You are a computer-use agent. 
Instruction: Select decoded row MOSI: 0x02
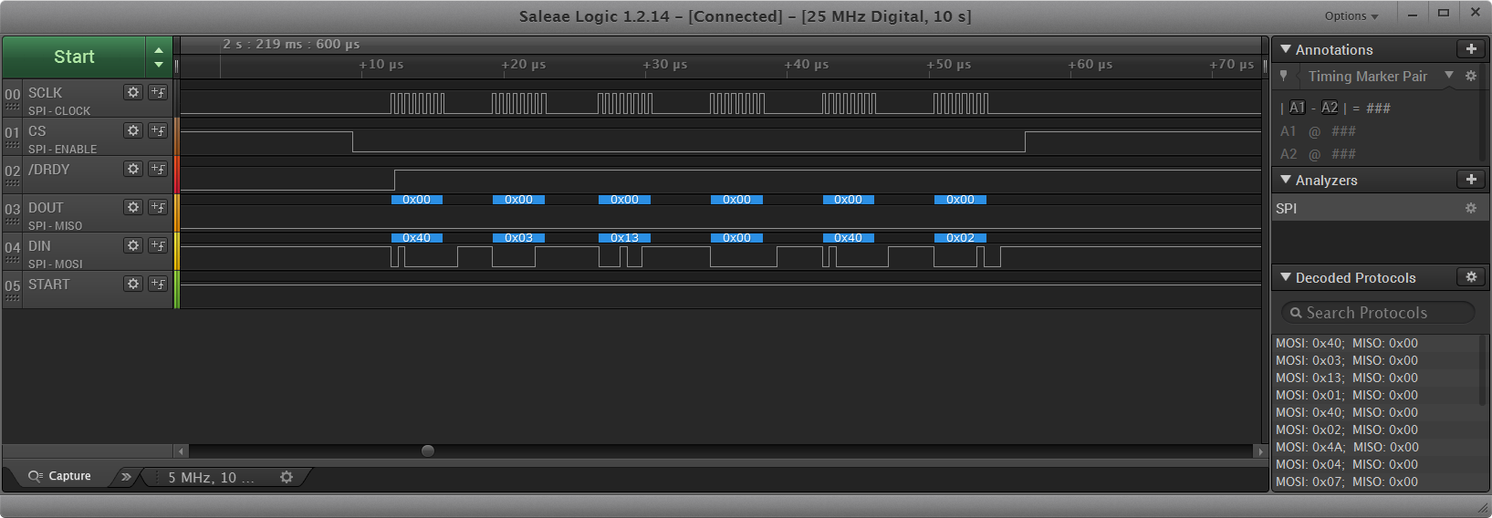(x=1347, y=430)
